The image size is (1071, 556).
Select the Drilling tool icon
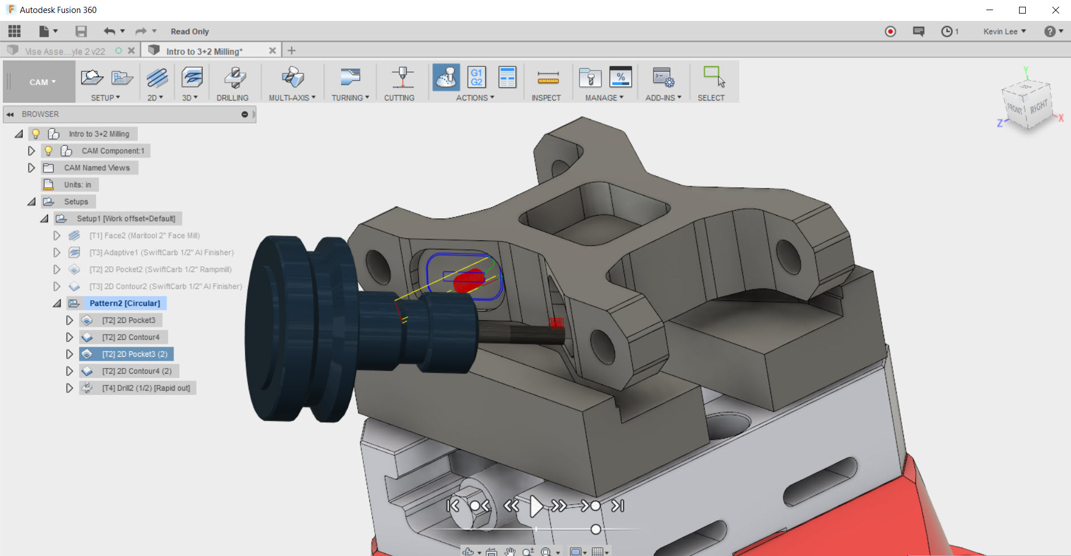tap(234, 77)
